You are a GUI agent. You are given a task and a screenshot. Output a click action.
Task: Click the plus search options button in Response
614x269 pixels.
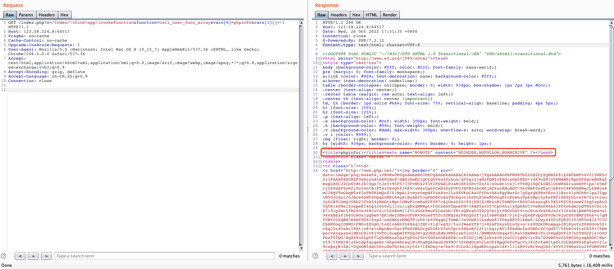(x=345, y=256)
